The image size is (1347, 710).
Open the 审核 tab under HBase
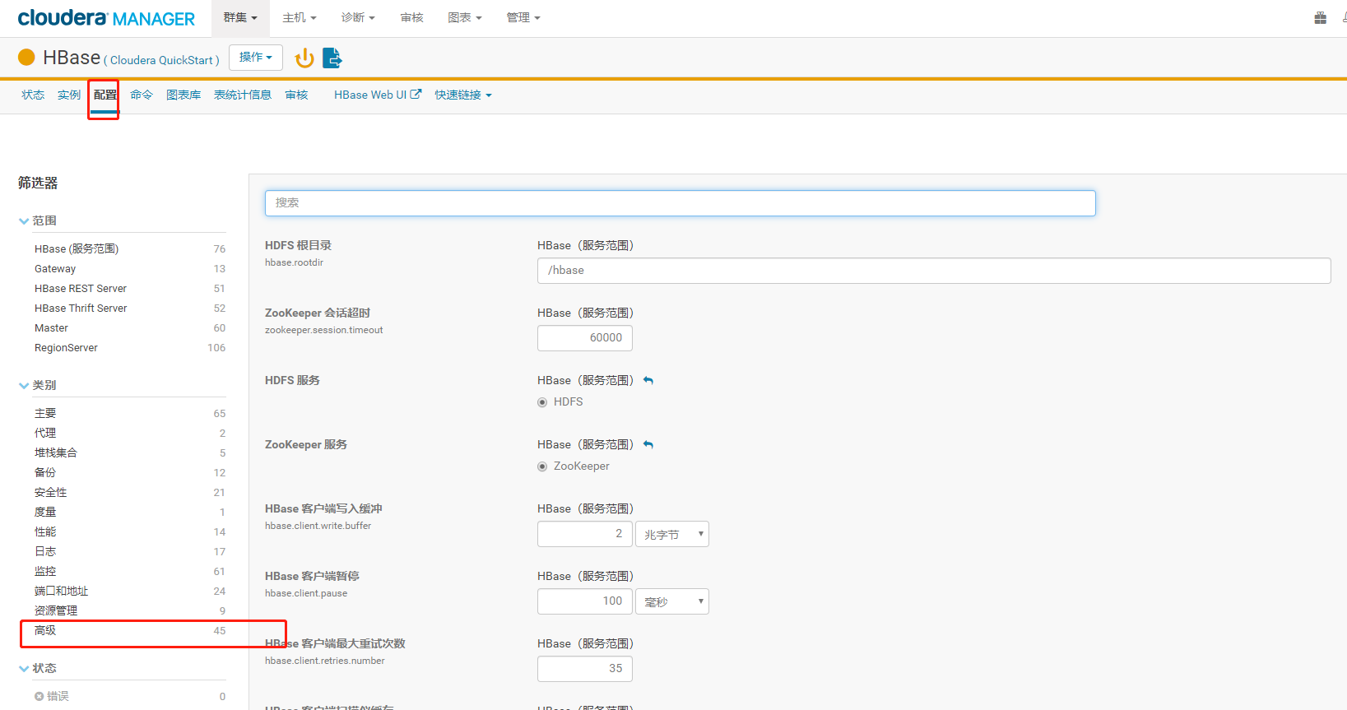[296, 95]
